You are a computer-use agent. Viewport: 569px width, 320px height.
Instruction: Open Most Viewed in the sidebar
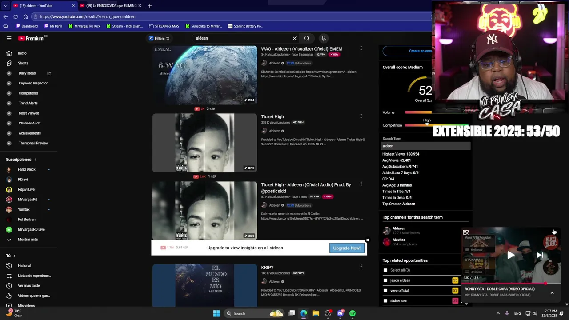tap(29, 113)
